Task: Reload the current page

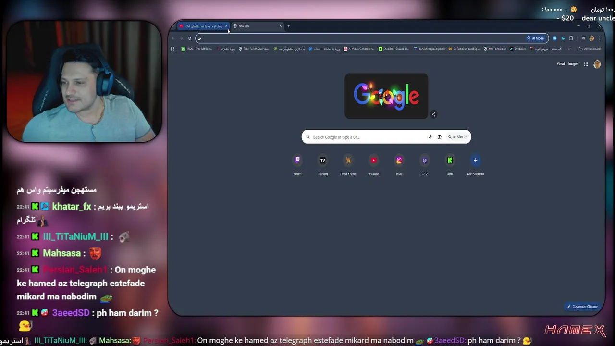Action: tap(189, 38)
